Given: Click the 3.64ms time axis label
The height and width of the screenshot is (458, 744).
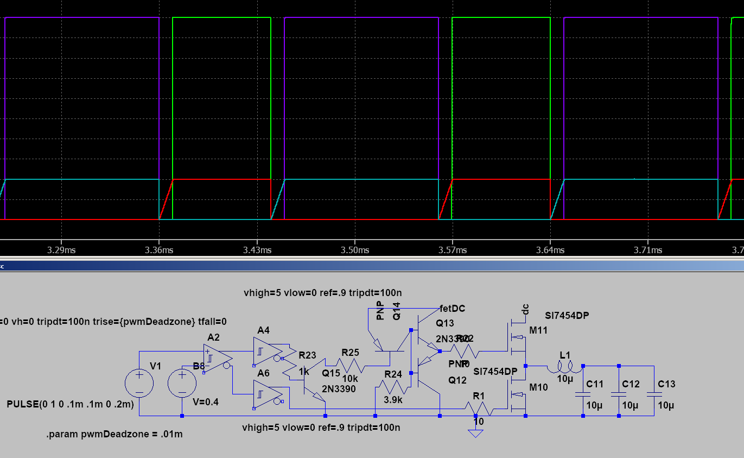Looking at the screenshot, I should [x=550, y=250].
